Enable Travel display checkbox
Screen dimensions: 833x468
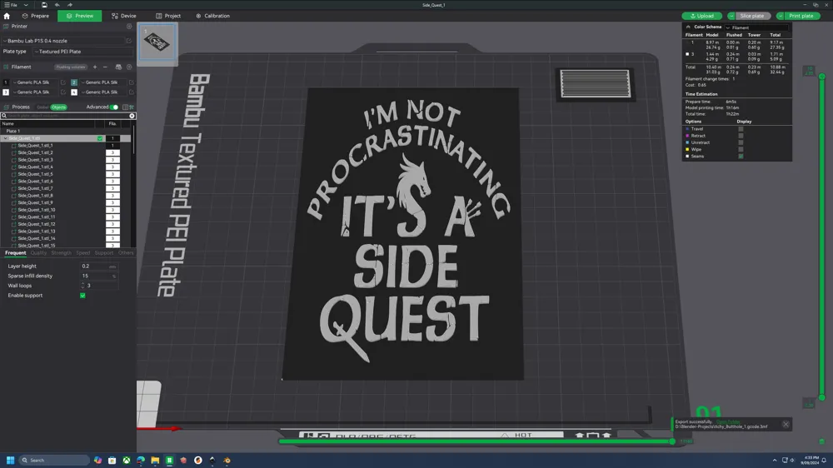pos(741,129)
